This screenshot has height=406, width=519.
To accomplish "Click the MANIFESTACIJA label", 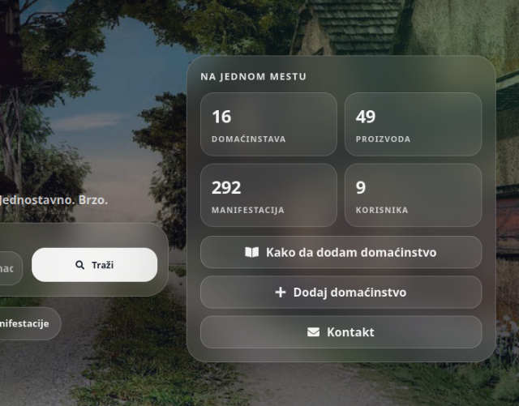I will click(x=248, y=210).
